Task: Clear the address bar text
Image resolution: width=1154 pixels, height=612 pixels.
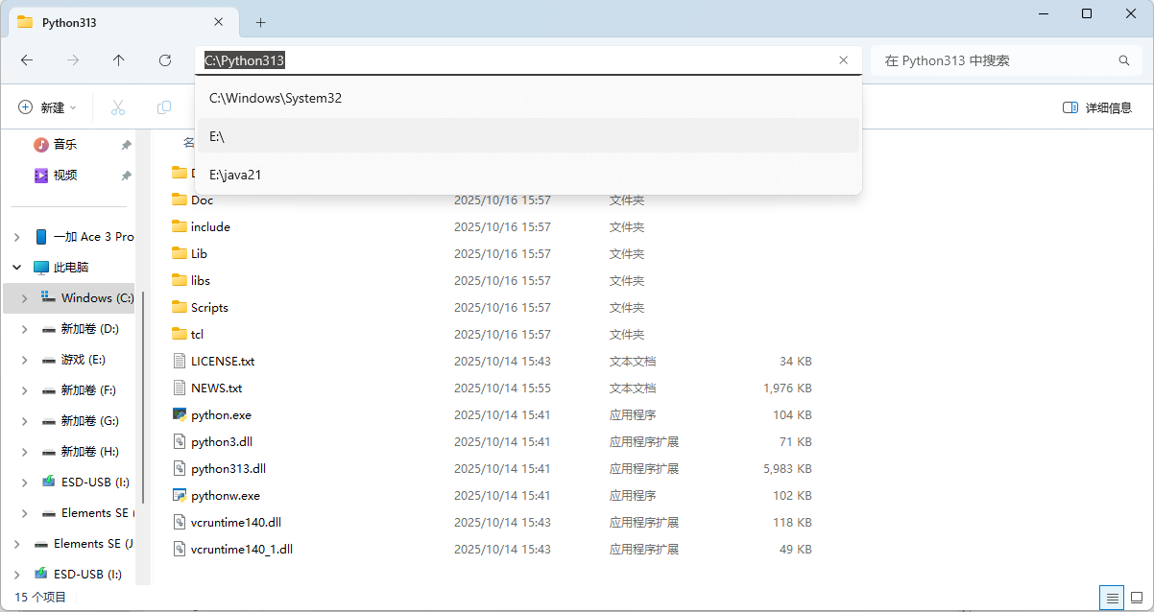Action: [x=843, y=60]
